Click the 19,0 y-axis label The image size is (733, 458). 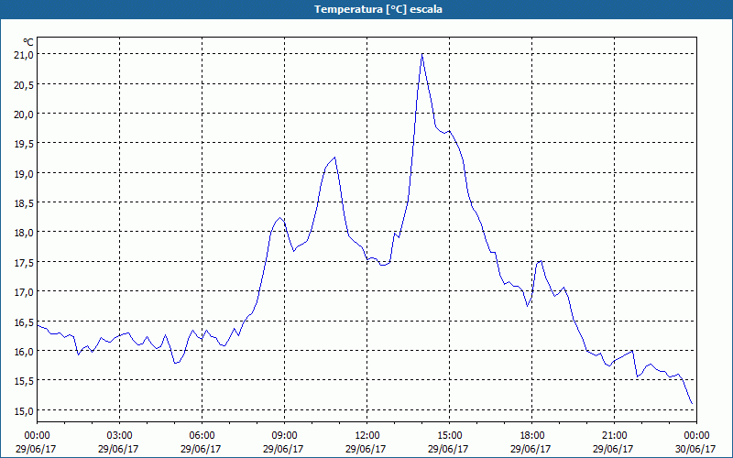tap(24, 173)
